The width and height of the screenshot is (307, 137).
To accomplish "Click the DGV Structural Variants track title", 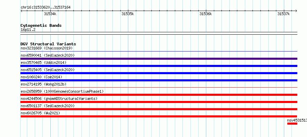I will [48, 44].
